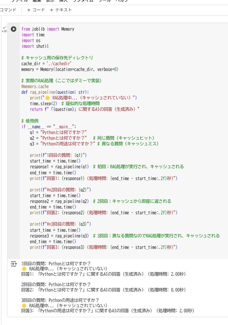Click the 'import time' code line
228x325 pixels.
(33, 35)
